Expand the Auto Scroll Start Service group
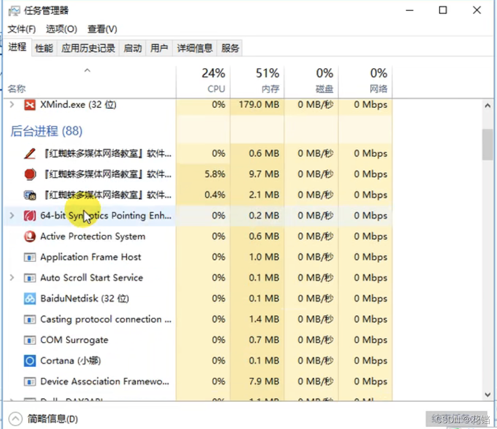The height and width of the screenshot is (429, 497). tap(12, 278)
